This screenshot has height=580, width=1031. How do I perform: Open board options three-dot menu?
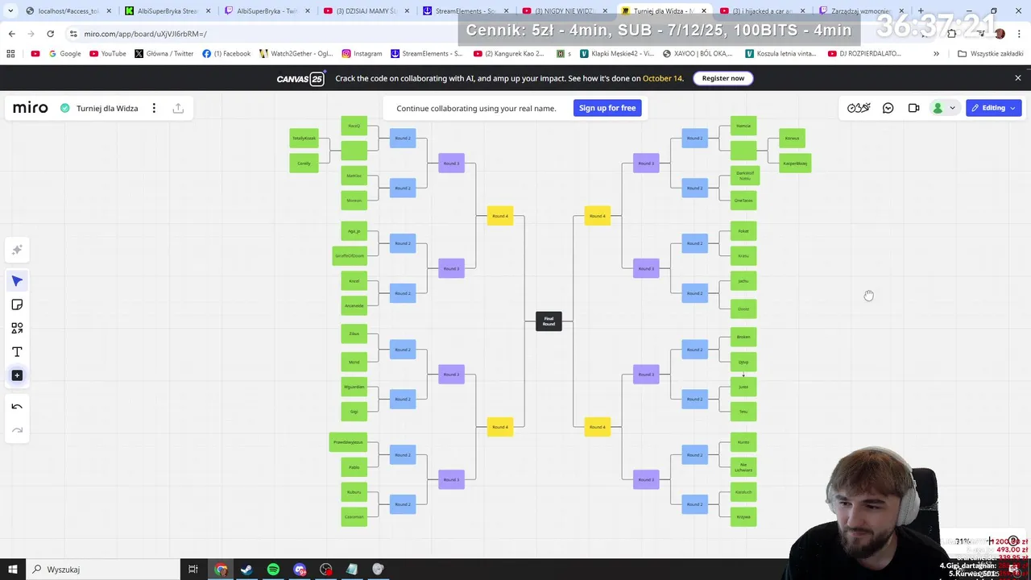coord(154,108)
